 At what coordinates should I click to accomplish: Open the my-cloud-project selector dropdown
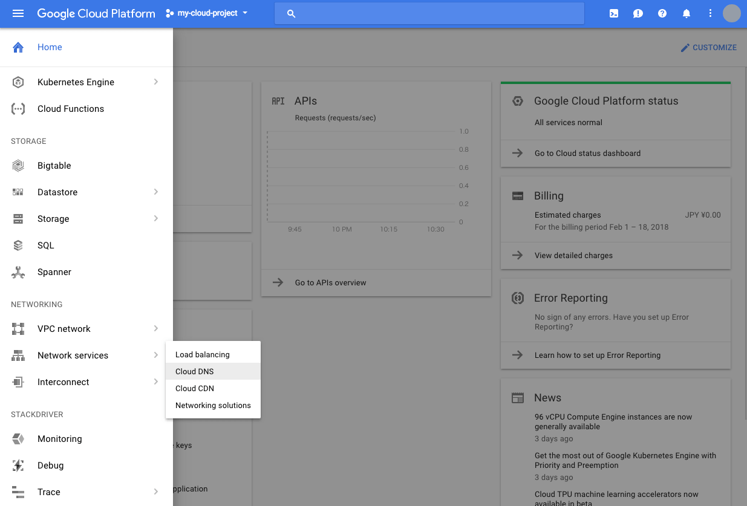[x=207, y=13]
